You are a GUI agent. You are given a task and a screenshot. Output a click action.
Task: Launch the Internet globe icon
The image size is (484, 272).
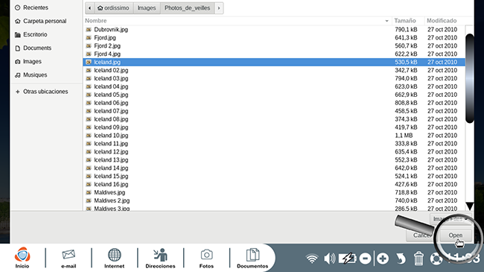[x=114, y=258]
